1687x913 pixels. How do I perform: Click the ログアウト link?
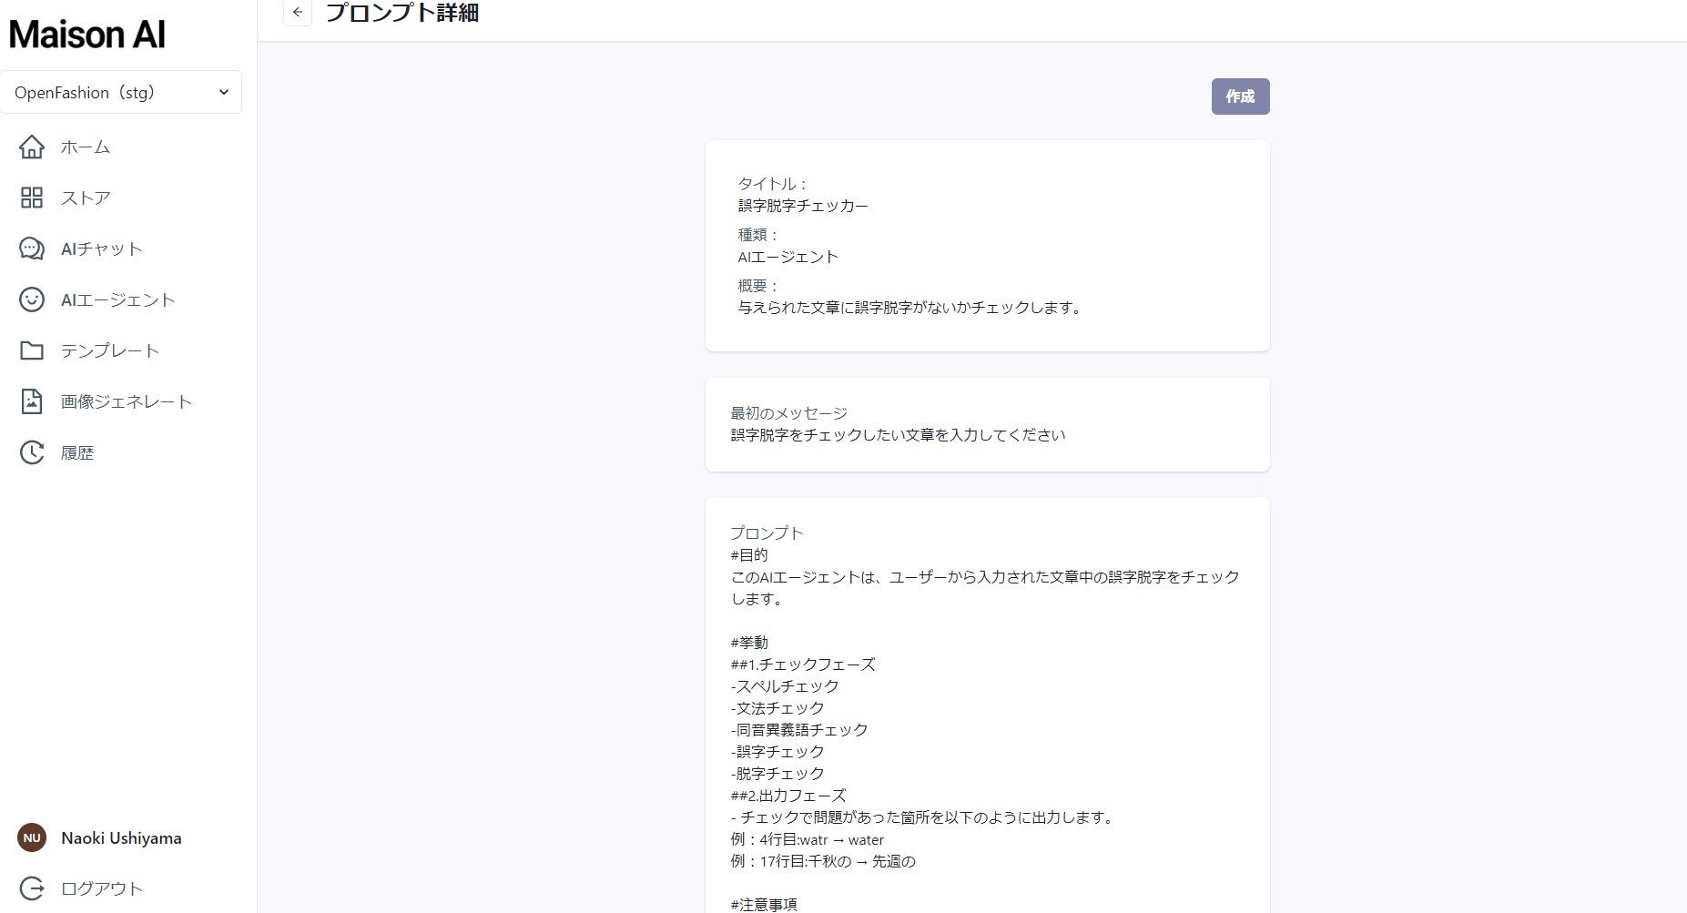102,888
